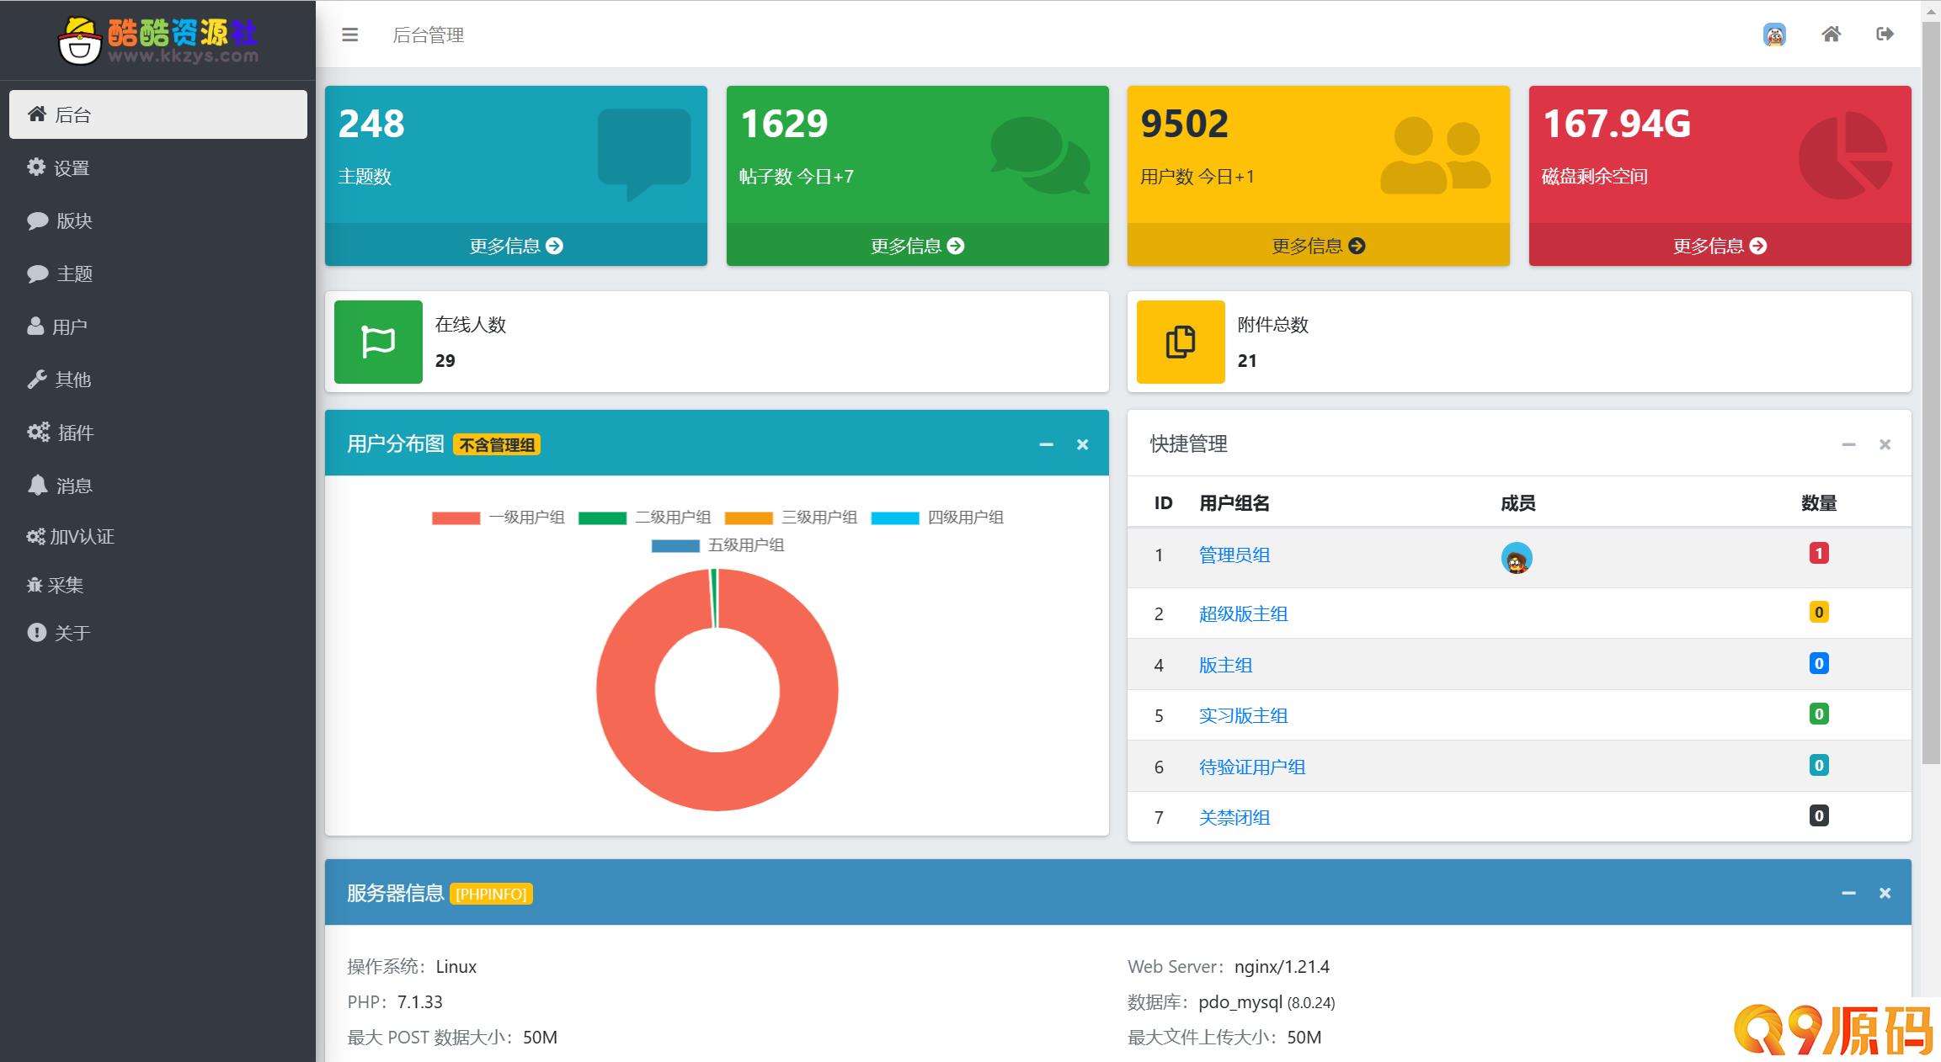The width and height of the screenshot is (1941, 1062).
Task: Click the pie chart icon on disk card
Action: [x=1845, y=155]
